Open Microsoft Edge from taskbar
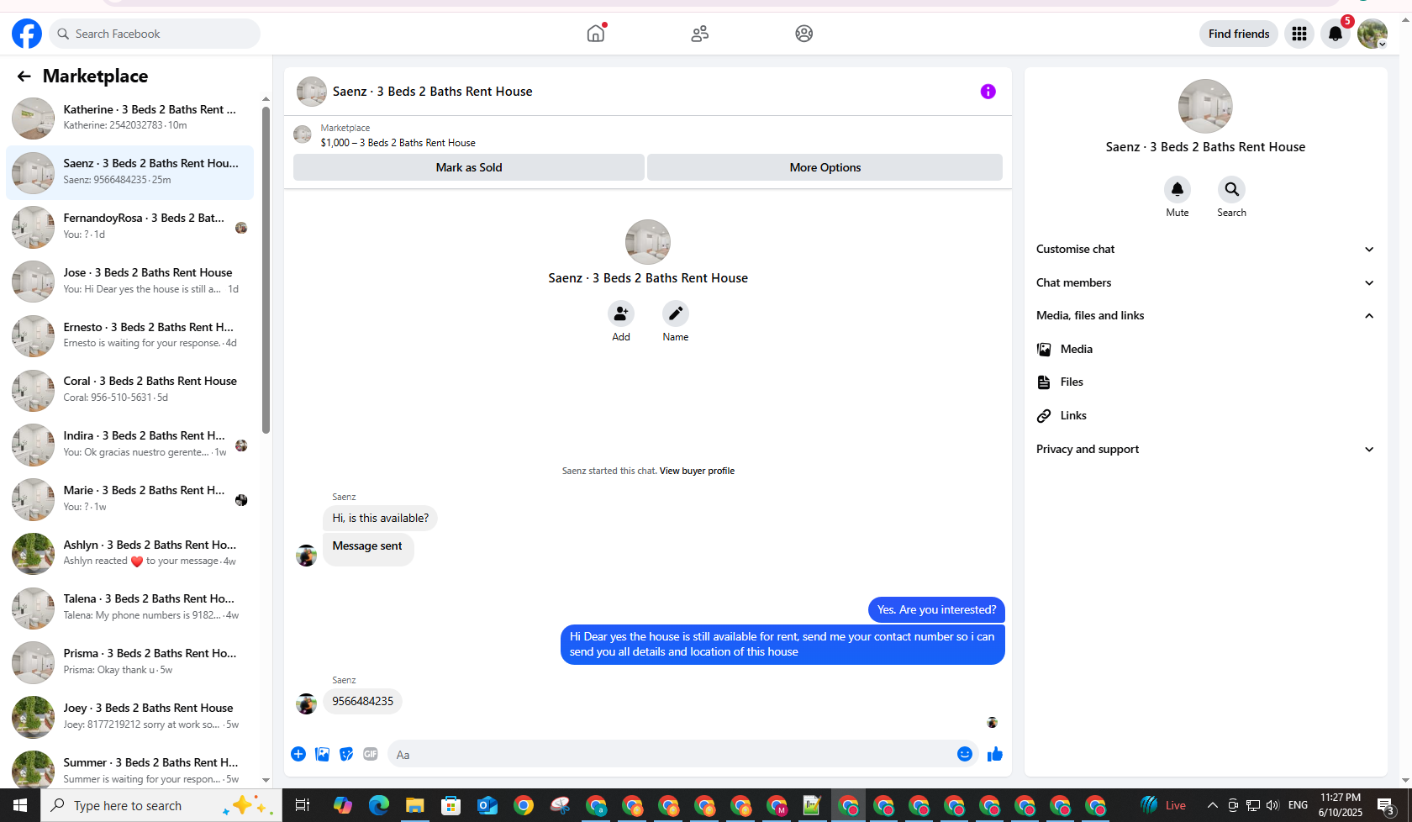1412x822 pixels. click(379, 806)
